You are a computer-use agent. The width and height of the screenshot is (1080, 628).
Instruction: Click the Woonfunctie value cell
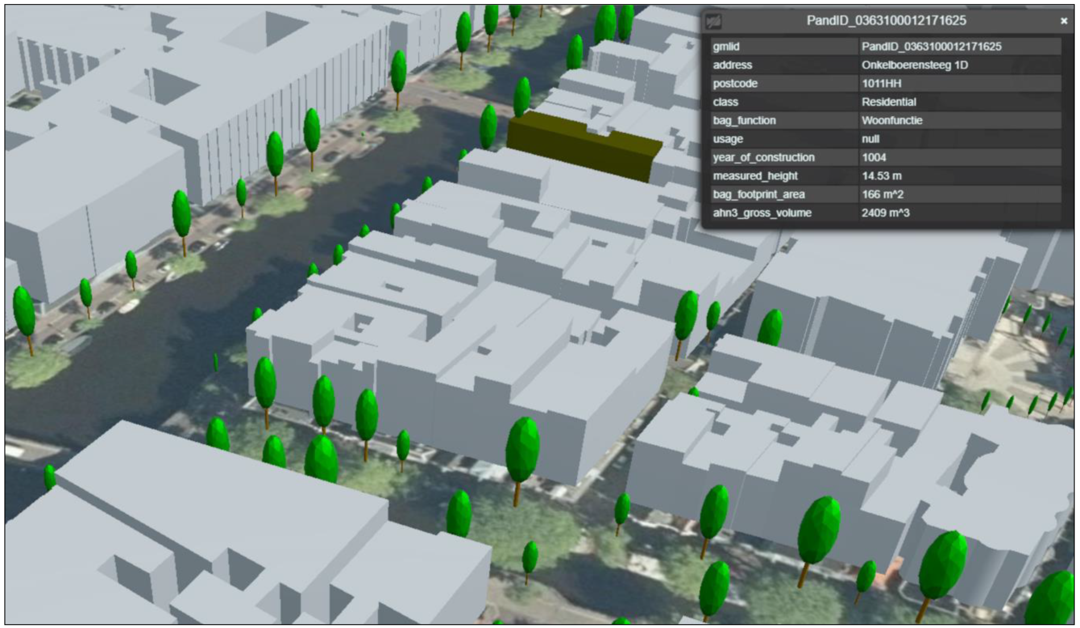[x=892, y=121]
